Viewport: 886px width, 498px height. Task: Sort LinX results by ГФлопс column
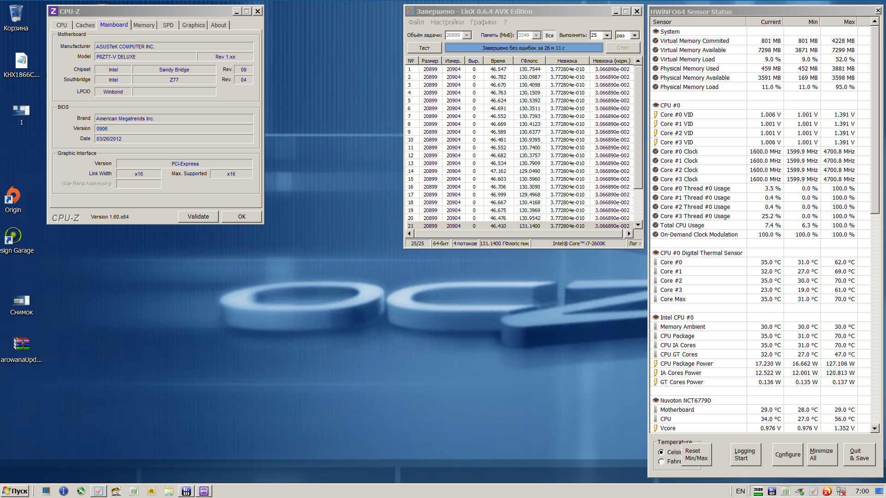pos(529,61)
